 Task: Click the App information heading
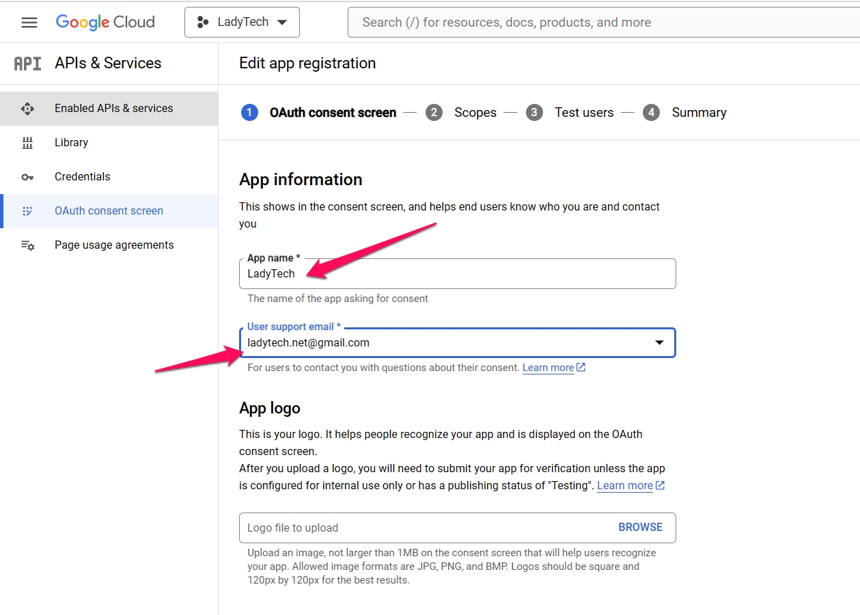301,180
